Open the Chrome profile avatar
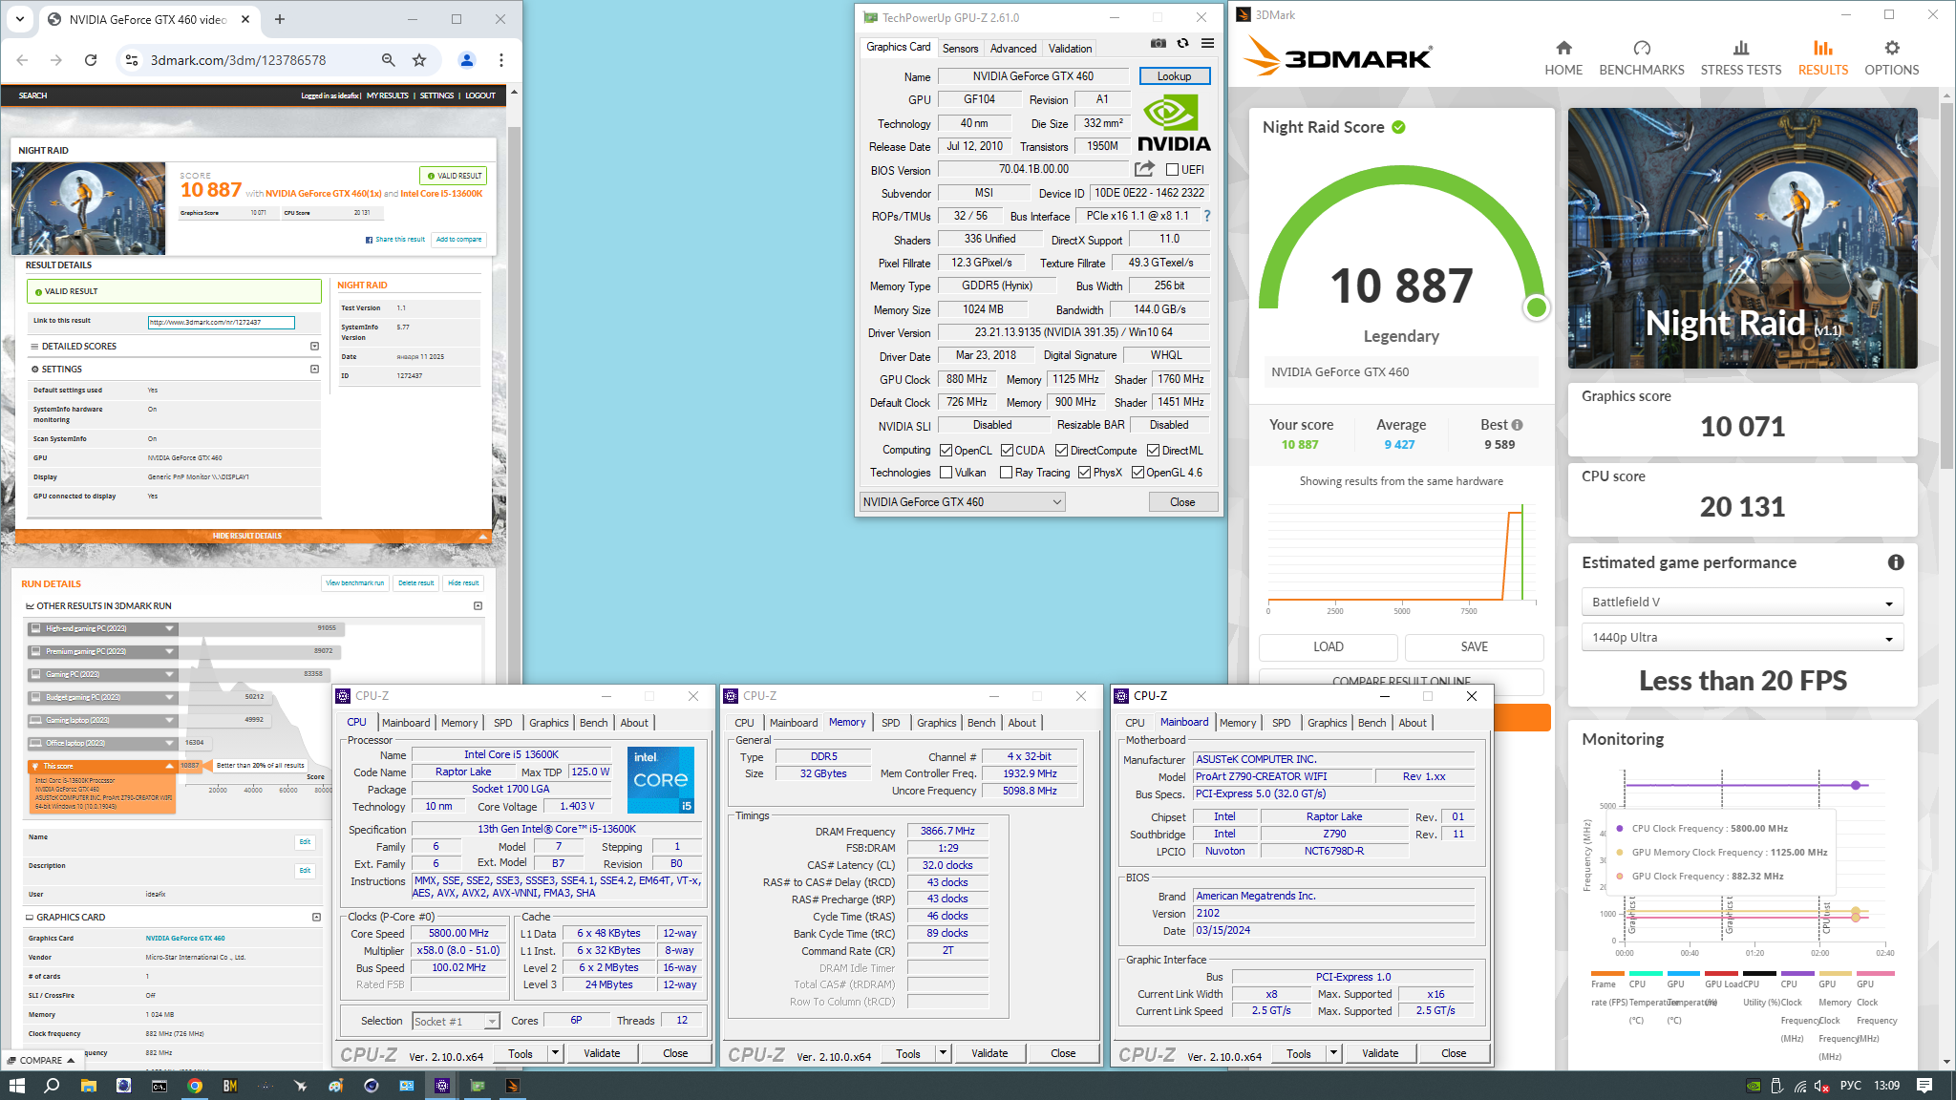 (467, 60)
